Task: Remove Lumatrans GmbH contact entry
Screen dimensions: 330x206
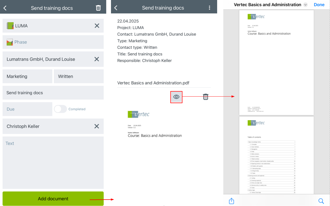Action: tap(97, 59)
